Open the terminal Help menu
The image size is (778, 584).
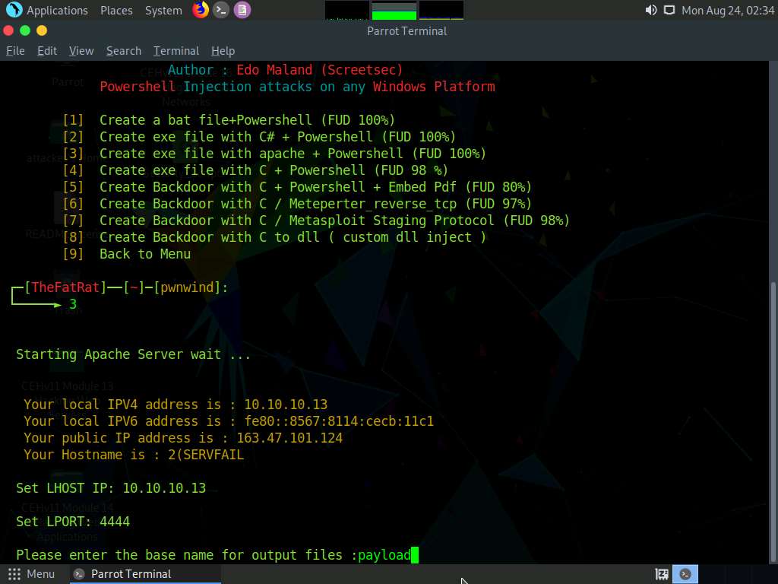pos(223,51)
